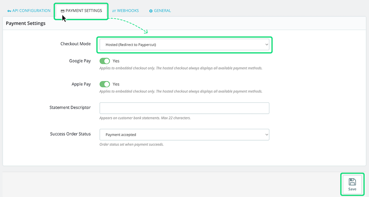
Task: Click the "Payment Settings" panel heading
Action: point(26,23)
